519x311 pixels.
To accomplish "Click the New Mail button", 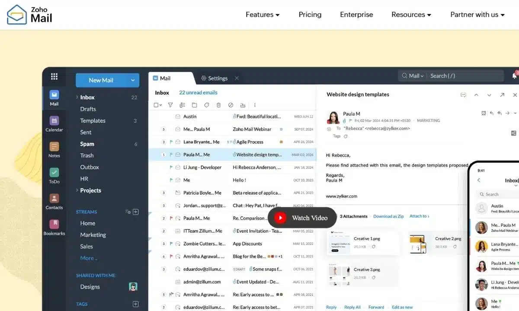I will tap(101, 80).
